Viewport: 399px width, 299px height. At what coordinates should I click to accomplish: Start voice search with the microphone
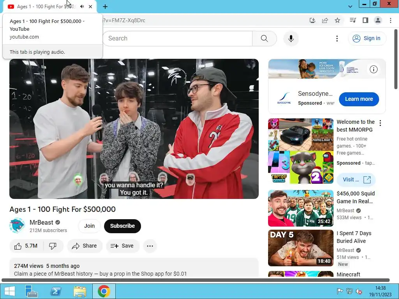(x=291, y=39)
